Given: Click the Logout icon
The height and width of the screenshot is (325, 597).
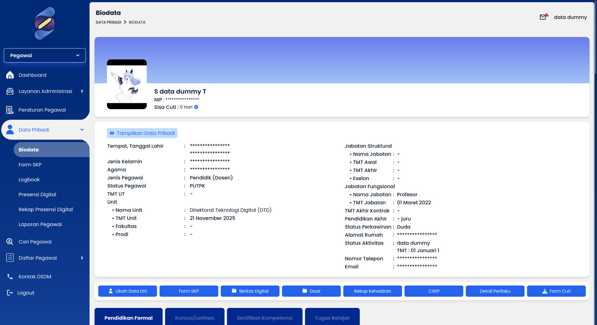Looking at the screenshot, I should coord(10,293).
